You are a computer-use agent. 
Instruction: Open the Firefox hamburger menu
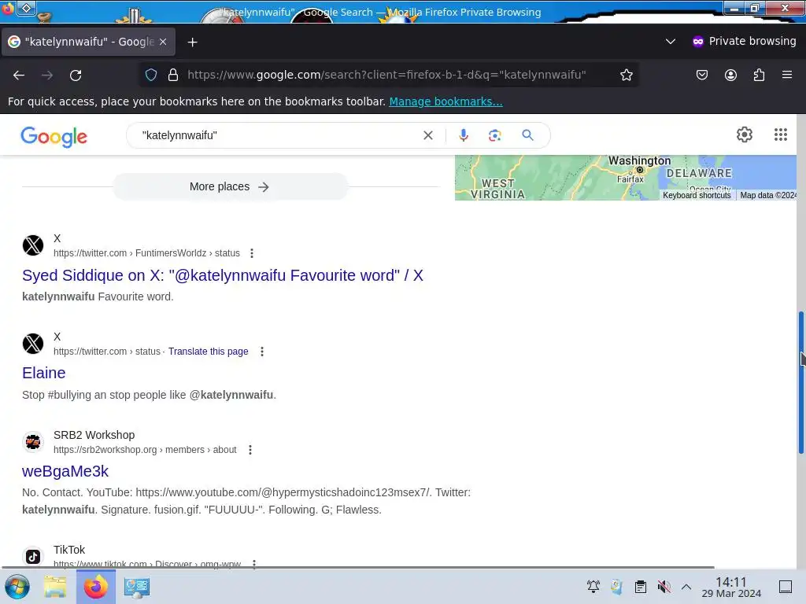coord(787,75)
